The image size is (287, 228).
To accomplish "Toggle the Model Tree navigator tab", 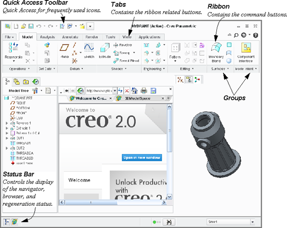I will click(7, 81).
